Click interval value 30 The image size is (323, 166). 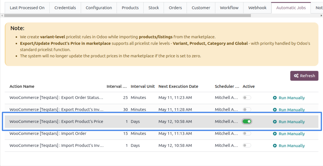[126, 110]
